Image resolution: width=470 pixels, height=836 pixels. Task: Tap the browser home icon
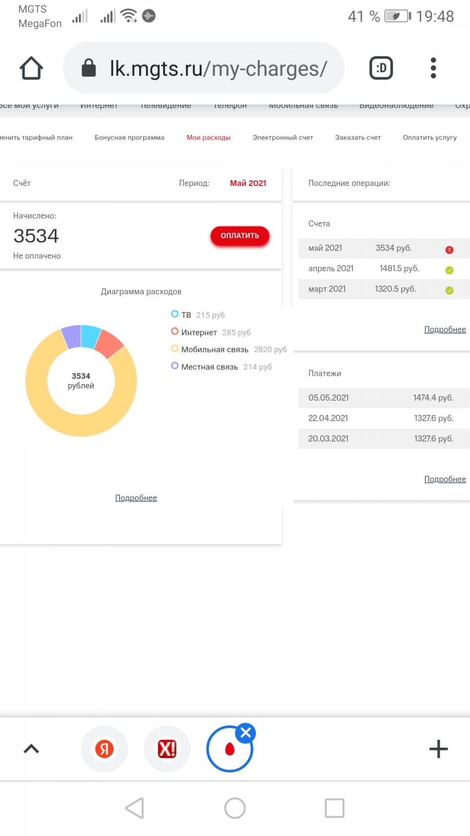coord(31,68)
